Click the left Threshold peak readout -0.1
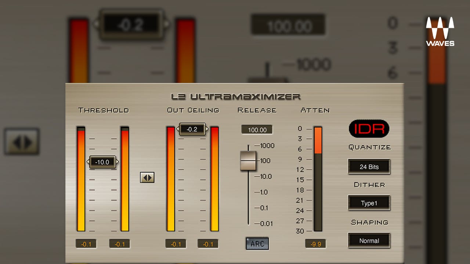The height and width of the screenshot is (264, 470). (86, 244)
